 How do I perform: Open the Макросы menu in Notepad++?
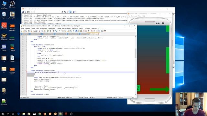[75, 29]
